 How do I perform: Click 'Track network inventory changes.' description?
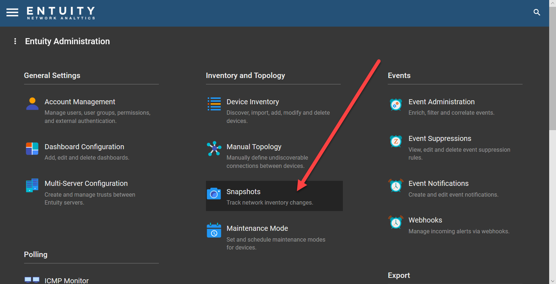[270, 202]
